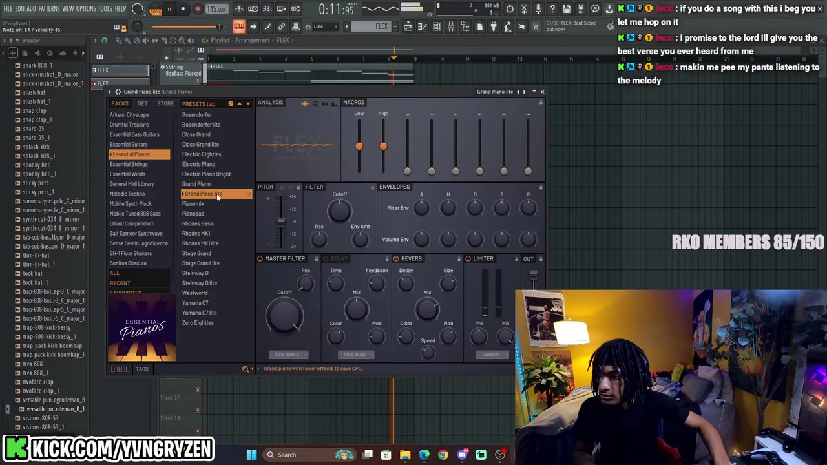This screenshot has width=827, height=465.
Task: Click the Filter Cutoff knob
Action: point(339,210)
